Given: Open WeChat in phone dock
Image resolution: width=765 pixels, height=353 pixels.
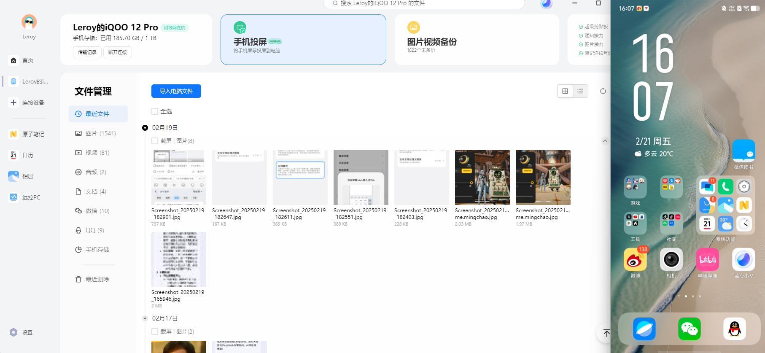Looking at the screenshot, I should pyautogui.click(x=690, y=329).
